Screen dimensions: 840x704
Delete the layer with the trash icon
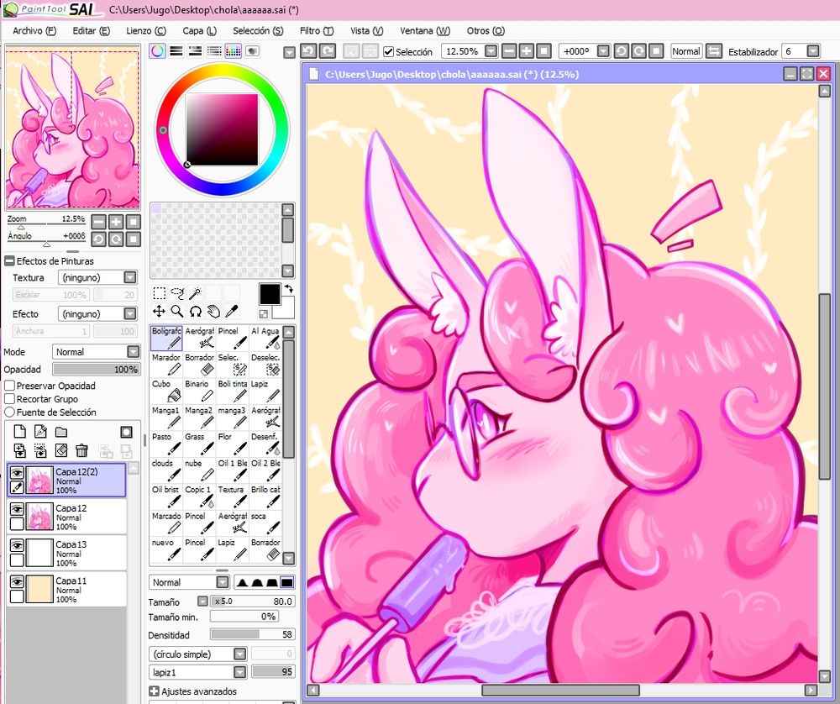pyautogui.click(x=81, y=450)
